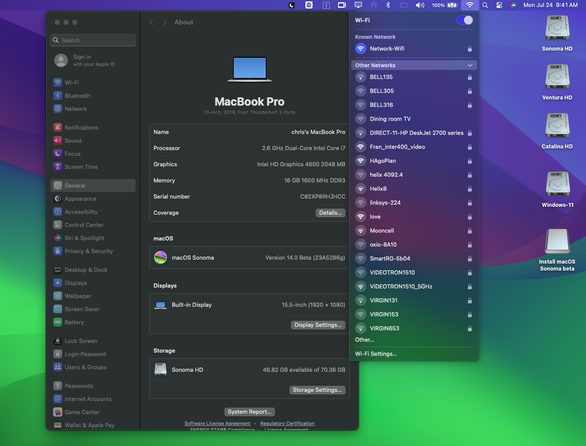Turn off the Wi-Fi switch
This screenshot has height=446, width=586.
464,20
